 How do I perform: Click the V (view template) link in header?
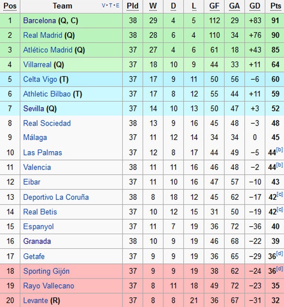[104, 6]
